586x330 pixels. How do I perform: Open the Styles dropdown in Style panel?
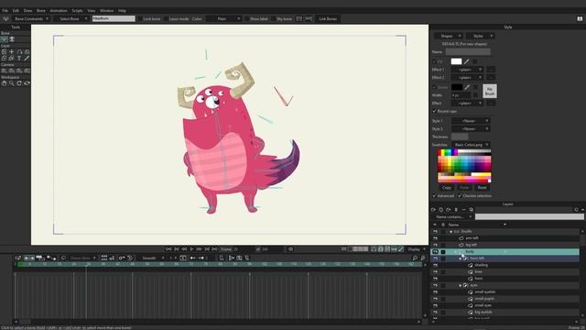pyautogui.click(x=481, y=36)
